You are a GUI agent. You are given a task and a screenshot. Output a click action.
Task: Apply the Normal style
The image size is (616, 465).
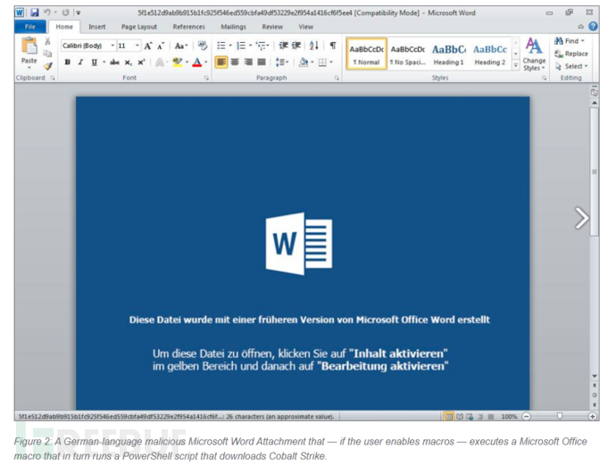[367, 54]
